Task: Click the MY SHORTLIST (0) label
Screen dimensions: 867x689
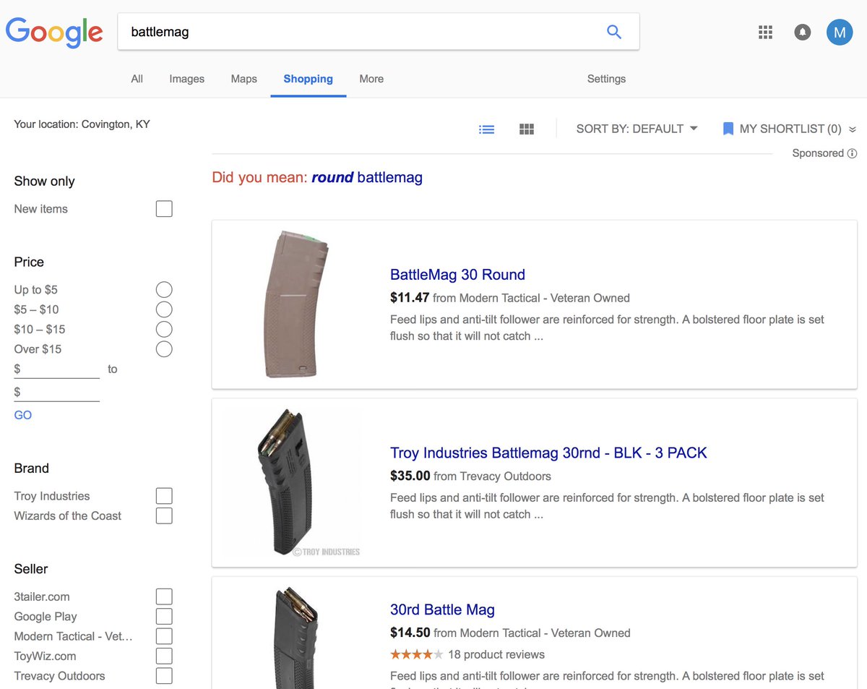Action: pos(790,129)
